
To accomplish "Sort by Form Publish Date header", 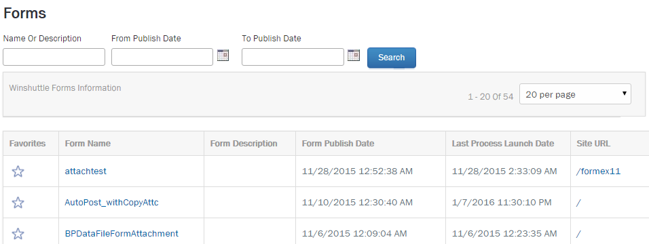I will pyautogui.click(x=338, y=144).
